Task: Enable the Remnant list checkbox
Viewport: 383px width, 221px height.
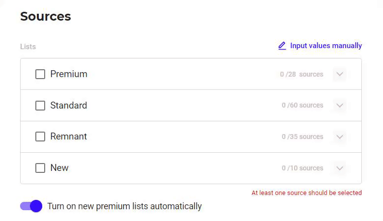Action: [40, 137]
